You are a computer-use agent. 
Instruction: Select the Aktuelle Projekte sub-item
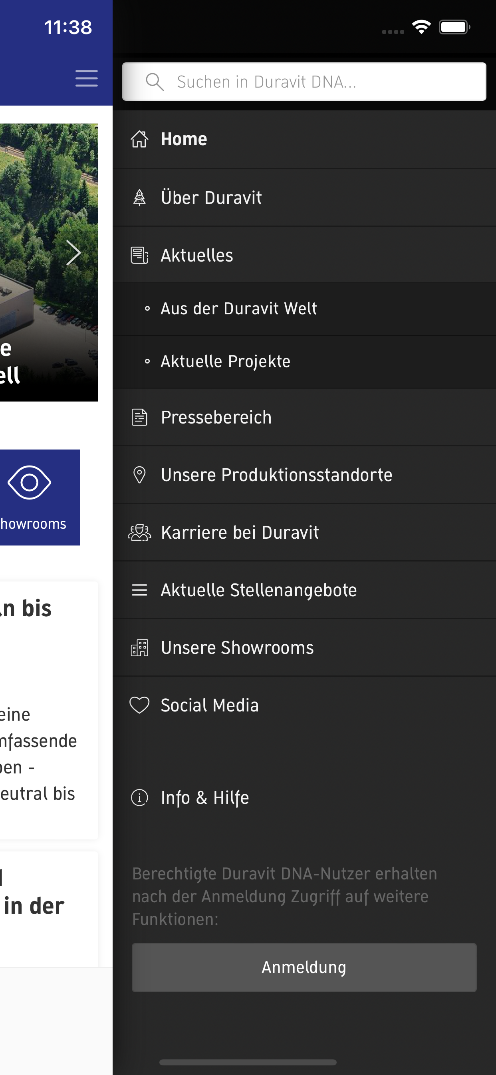pyautogui.click(x=304, y=362)
